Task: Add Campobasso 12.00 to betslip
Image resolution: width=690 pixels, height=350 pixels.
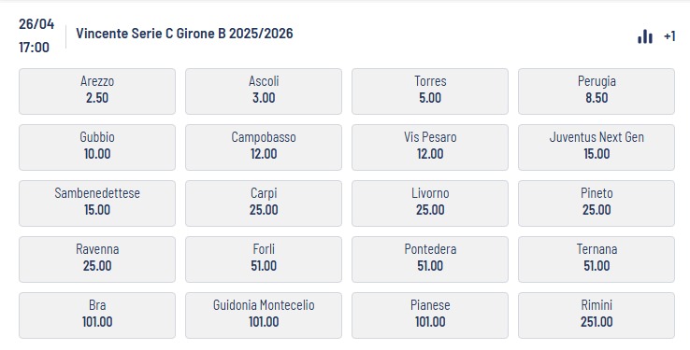Action: 264,147
